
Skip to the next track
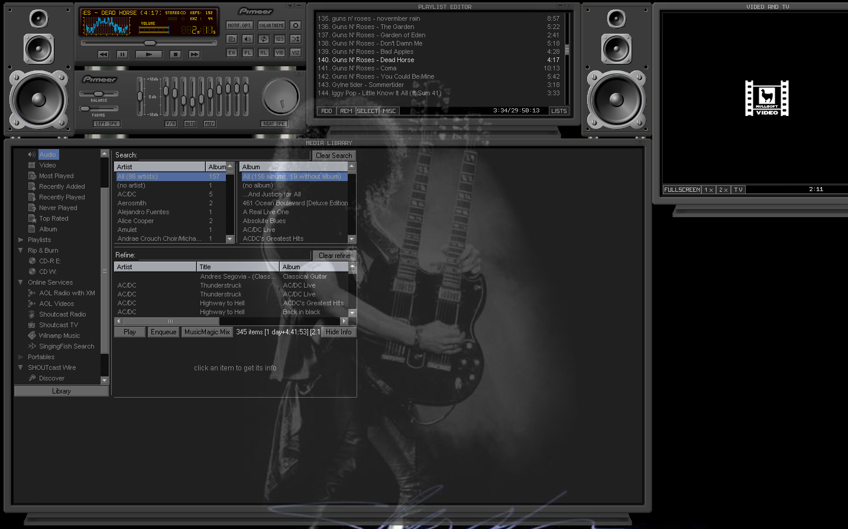pyautogui.click(x=194, y=54)
